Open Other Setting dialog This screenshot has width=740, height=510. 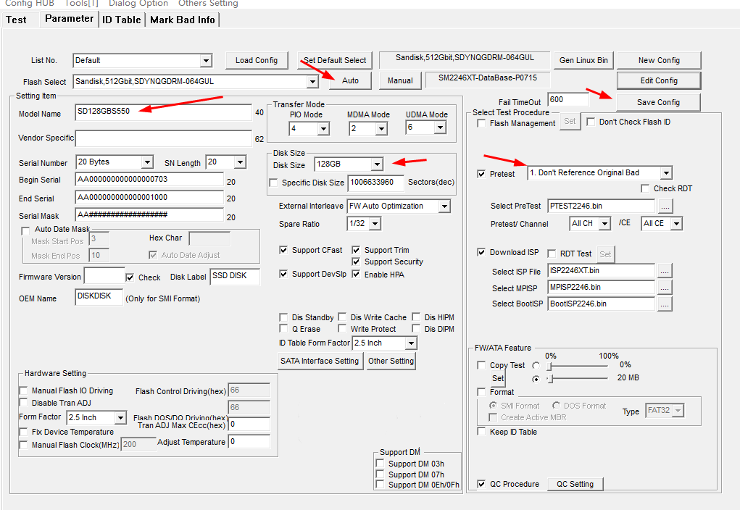point(391,361)
